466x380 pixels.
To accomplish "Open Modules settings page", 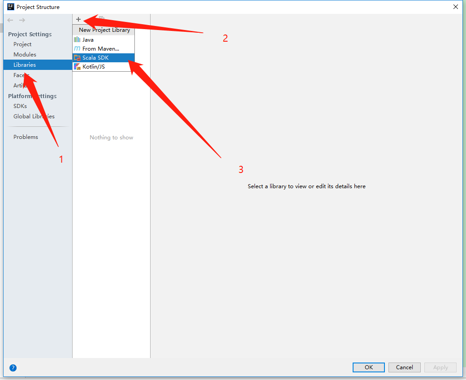I will pos(25,54).
